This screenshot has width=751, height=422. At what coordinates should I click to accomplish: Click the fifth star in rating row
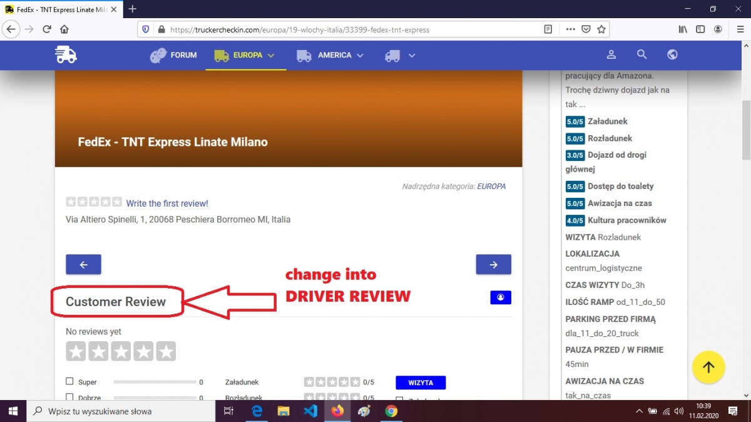tap(166, 351)
